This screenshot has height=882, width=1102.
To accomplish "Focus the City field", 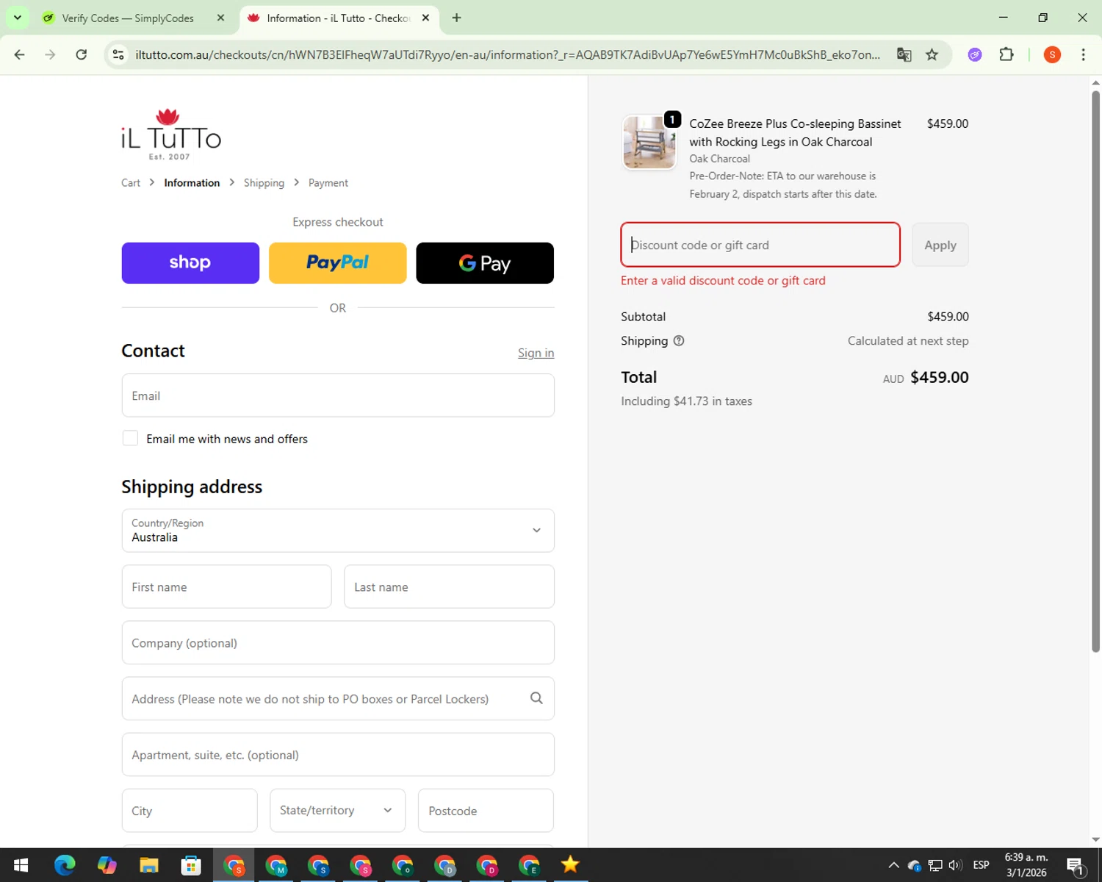I will (190, 811).
